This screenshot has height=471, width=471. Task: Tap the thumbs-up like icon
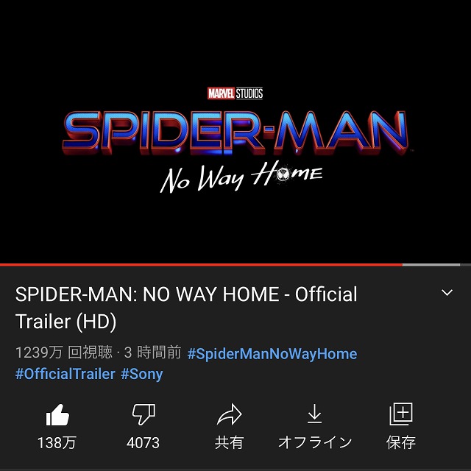pyautogui.click(x=57, y=414)
